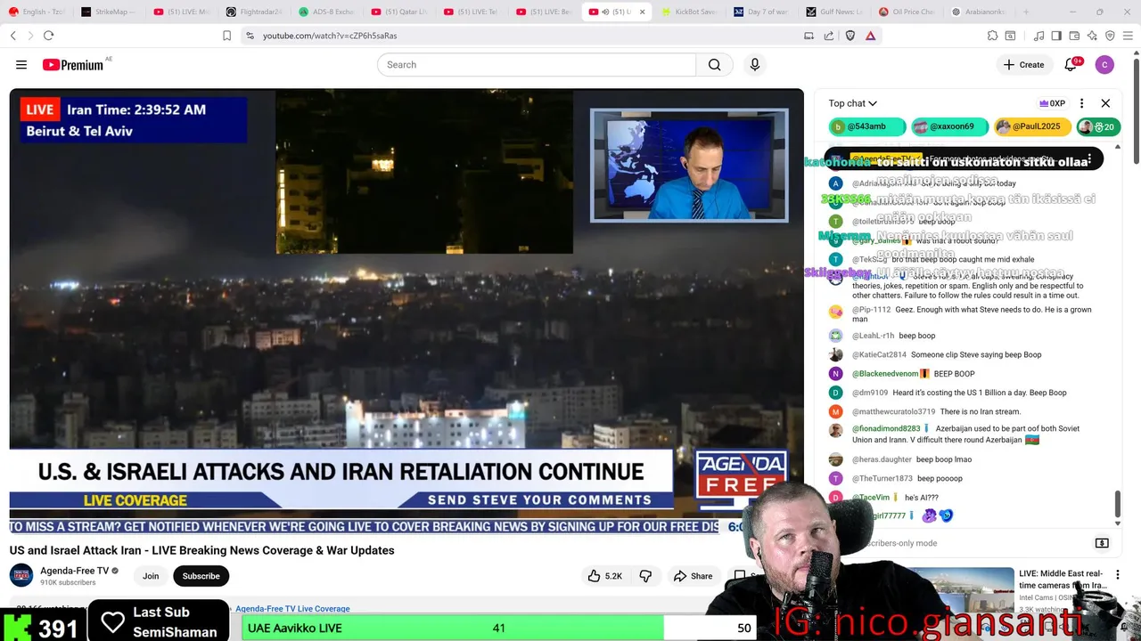Switch to the Oil Price Charts tab
The width and height of the screenshot is (1141, 641).
point(907,12)
